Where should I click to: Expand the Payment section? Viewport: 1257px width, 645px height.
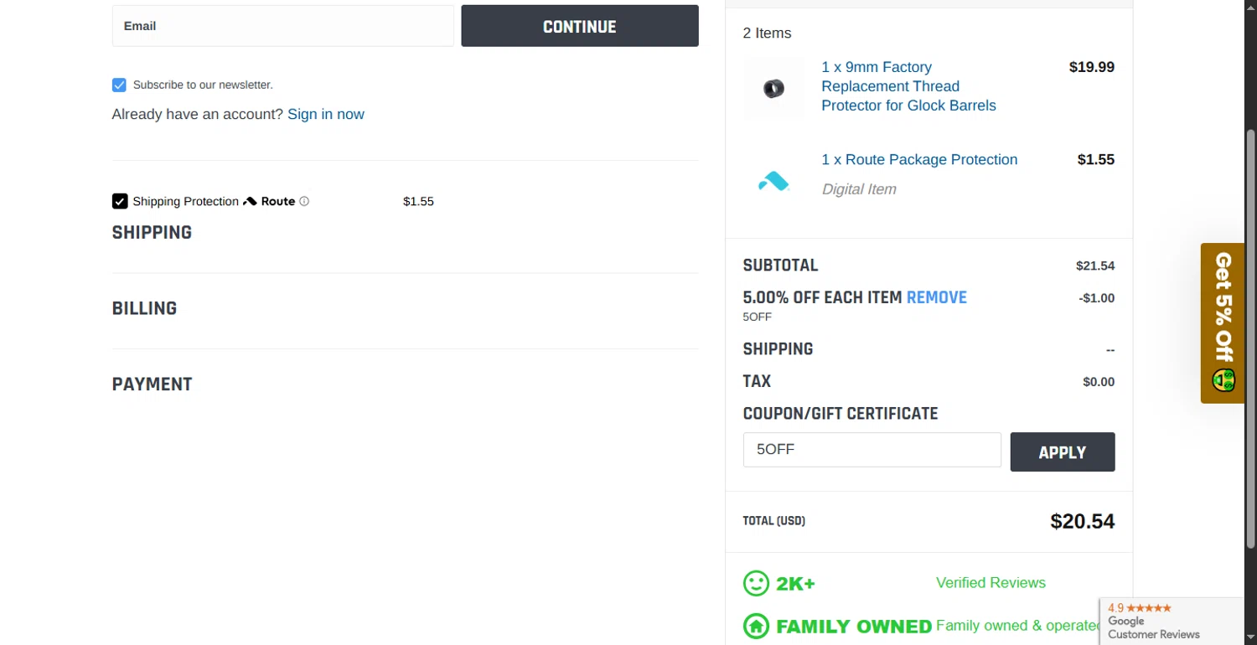click(x=152, y=384)
